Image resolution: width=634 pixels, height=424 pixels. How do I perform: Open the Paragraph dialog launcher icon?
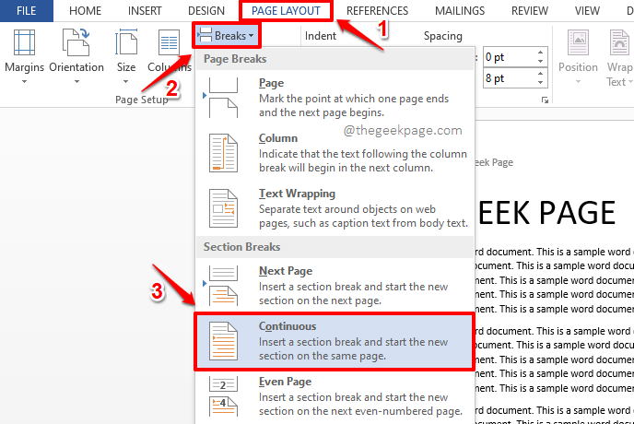[545, 100]
